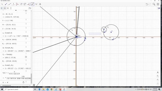
Task: Select the Move Graphics View tool
Action: 40,4
